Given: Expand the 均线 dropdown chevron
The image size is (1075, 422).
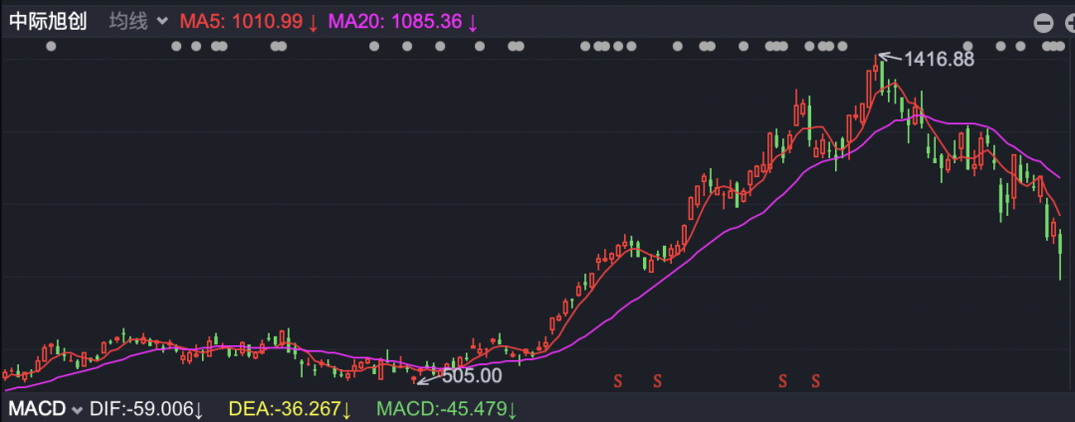Looking at the screenshot, I should [162, 21].
